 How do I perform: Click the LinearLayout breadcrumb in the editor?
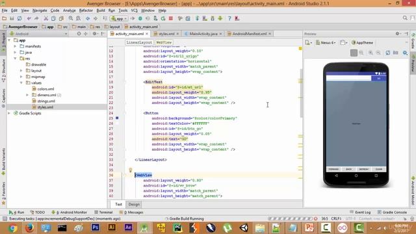(139, 42)
